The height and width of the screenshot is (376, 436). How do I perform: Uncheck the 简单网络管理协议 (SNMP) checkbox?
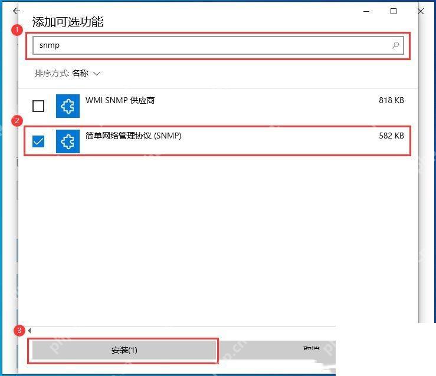(38, 141)
